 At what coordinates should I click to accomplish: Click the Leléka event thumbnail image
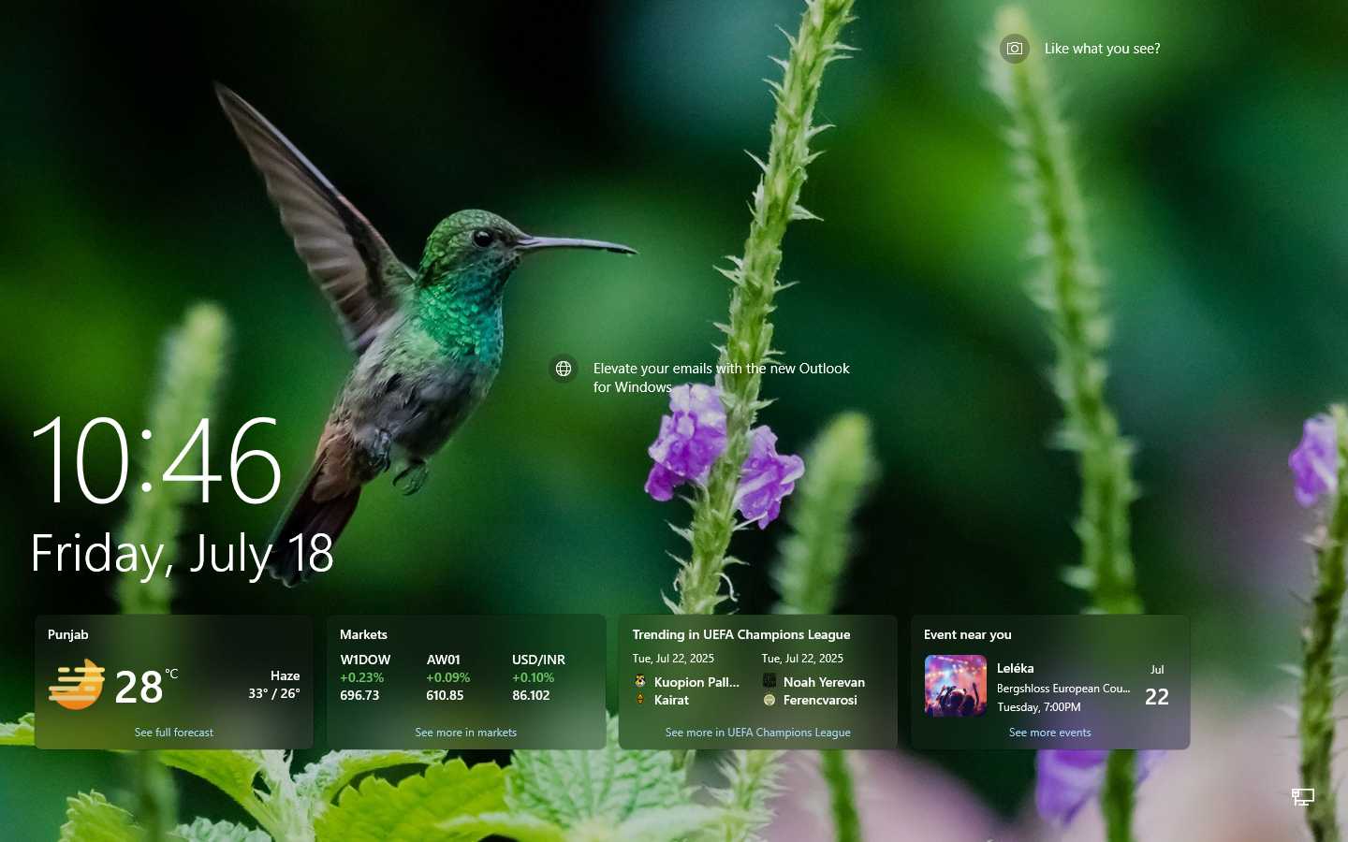956,686
